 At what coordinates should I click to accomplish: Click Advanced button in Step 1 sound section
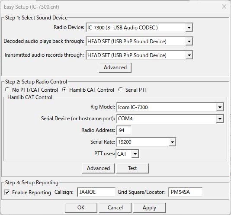pyautogui.click(x=115, y=67)
